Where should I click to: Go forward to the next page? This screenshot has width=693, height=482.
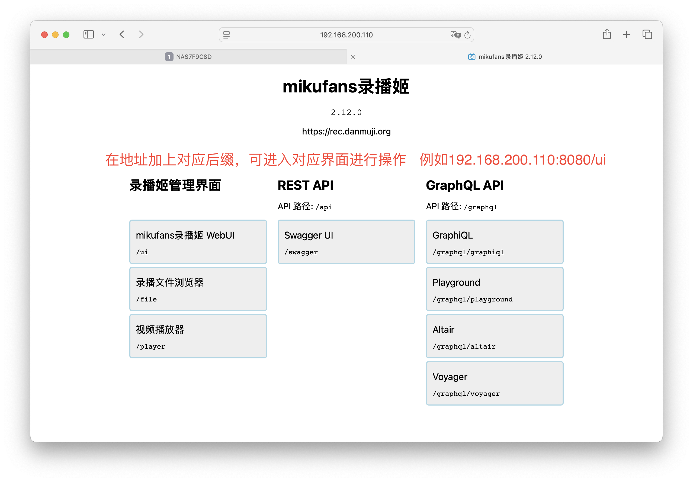pyautogui.click(x=141, y=34)
